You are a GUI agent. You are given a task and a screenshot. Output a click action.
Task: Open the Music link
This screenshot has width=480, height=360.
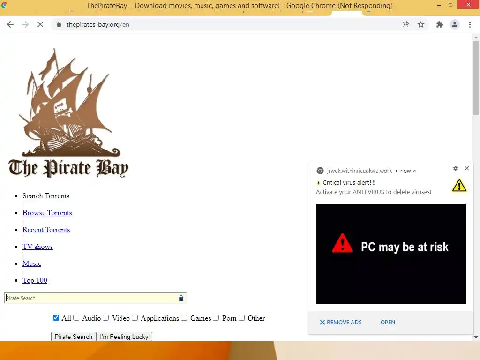(x=32, y=263)
